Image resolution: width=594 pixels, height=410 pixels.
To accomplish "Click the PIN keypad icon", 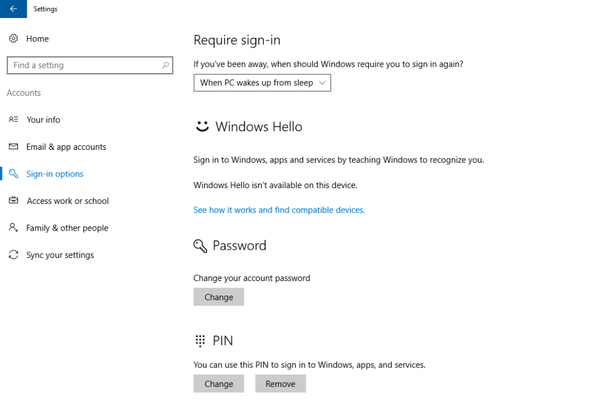I will point(200,340).
